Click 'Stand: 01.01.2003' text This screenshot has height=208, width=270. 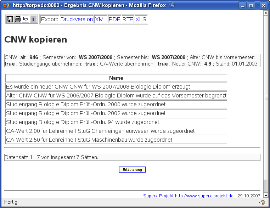click(x=237, y=64)
